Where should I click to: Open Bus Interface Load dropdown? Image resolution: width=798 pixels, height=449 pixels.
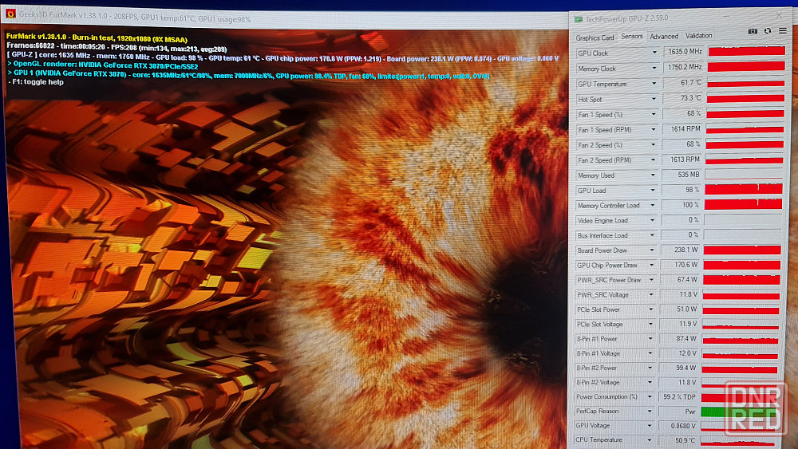pos(653,235)
